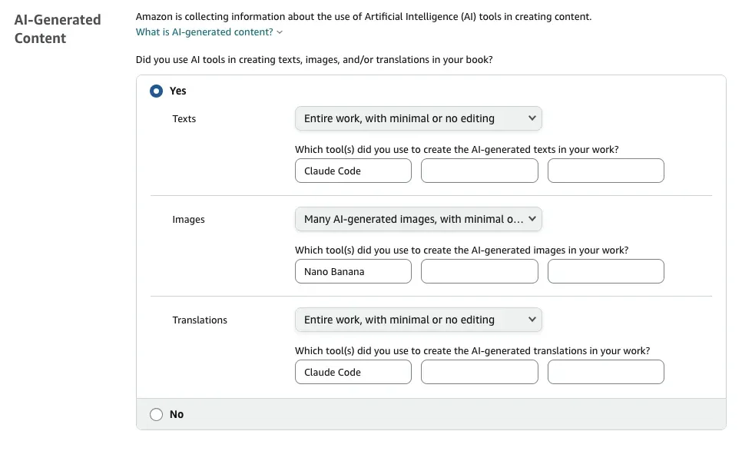Click the second empty translations tool field

pos(479,372)
